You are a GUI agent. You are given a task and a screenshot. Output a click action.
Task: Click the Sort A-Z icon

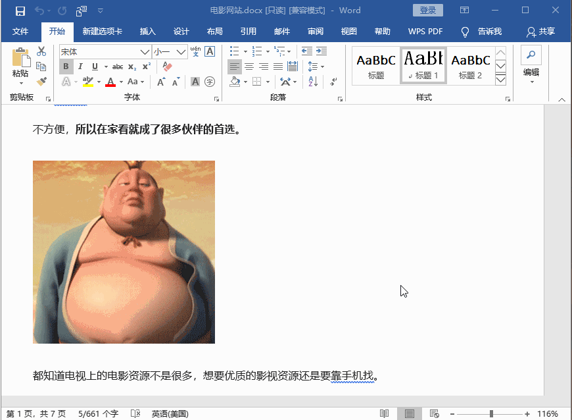pyautogui.click(x=313, y=82)
